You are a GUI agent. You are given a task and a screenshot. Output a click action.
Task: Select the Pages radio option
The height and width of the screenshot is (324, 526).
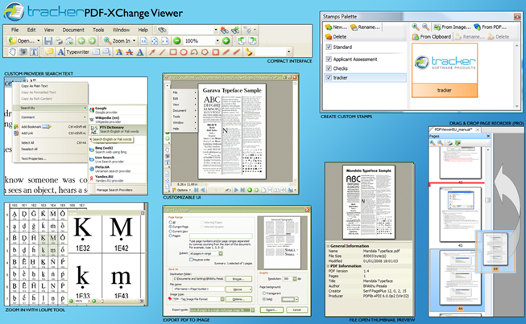171,236
